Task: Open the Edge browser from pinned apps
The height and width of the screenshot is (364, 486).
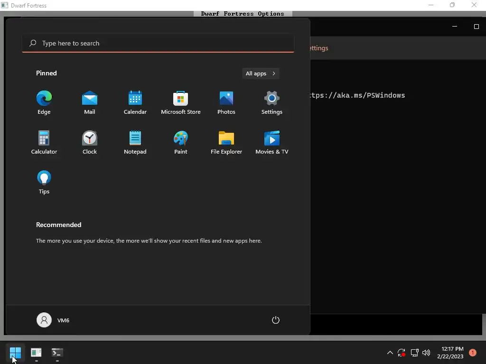Action: pyautogui.click(x=44, y=103)
